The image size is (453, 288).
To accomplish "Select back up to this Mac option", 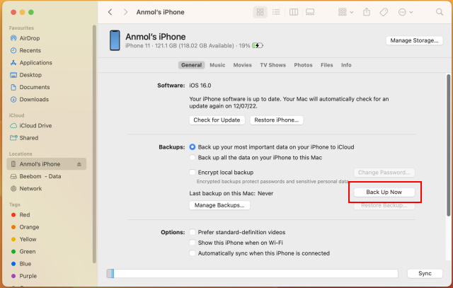I will pyautogui.click(x=193, y=158).
